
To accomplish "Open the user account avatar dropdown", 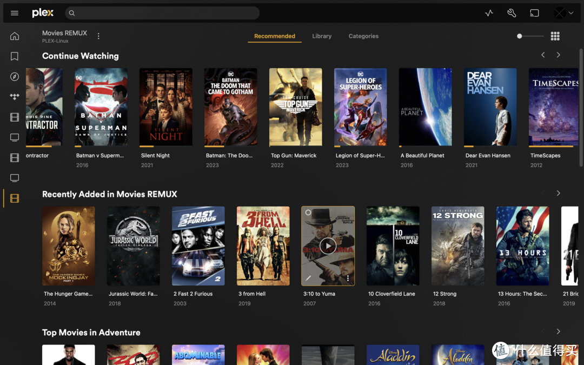I will (x=563, y=13).
